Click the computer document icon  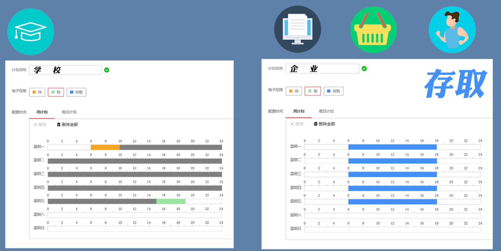click(x=297, y=29)
